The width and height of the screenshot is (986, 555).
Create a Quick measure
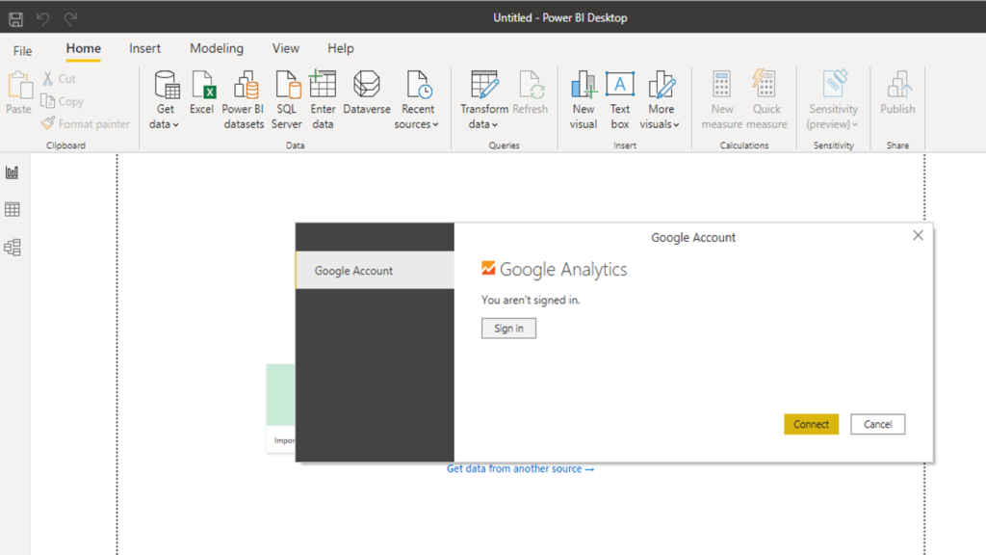766,100
